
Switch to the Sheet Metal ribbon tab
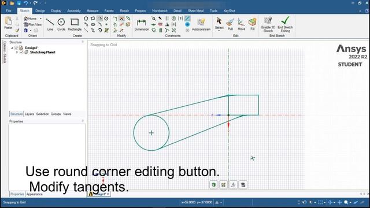tap(195, 11)
